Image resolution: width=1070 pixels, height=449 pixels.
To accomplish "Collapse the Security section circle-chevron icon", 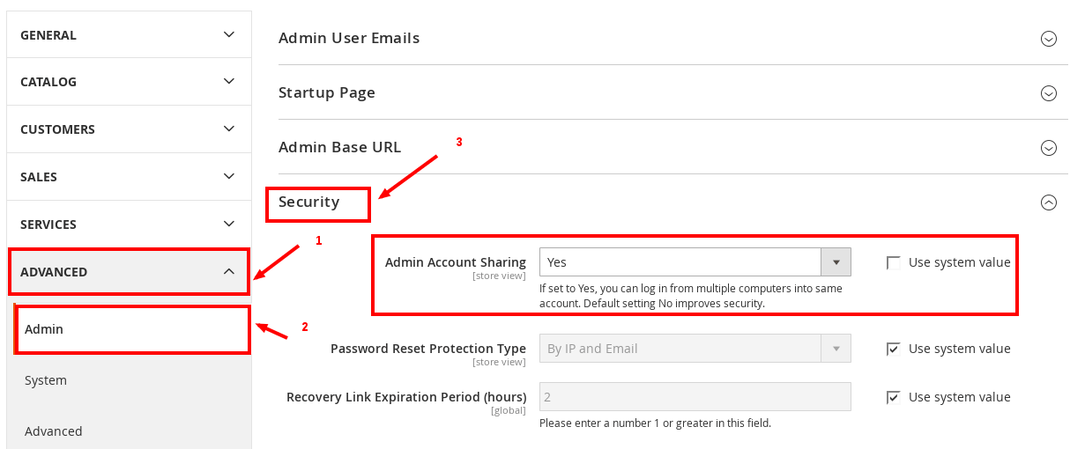I will tap(1048, 202).
